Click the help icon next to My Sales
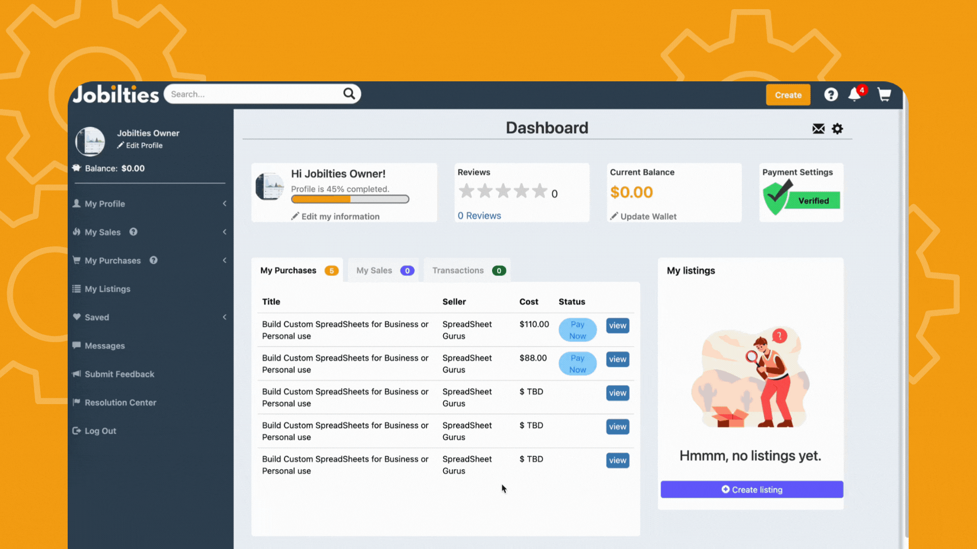 click(x=133, y=232)
